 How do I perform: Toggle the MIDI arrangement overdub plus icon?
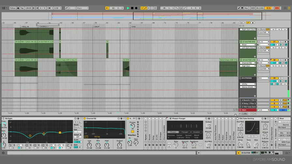[142, 8]
